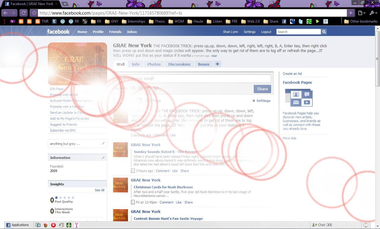Click the blue Share button
Screen dimensions: 380x229
point(262,89)
